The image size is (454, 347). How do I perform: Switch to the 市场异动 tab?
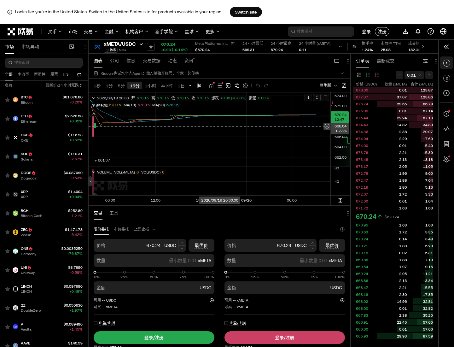[x=30, y=47]
